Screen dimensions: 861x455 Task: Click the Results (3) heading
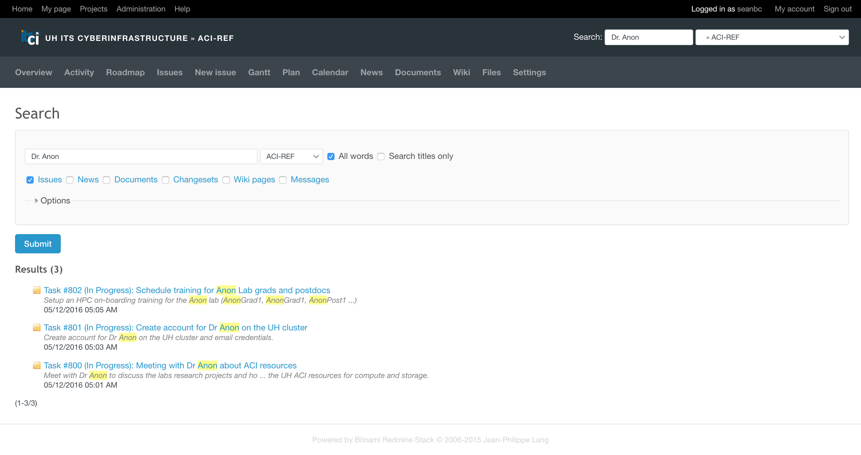pyautogui.click(x=39, y=269)
